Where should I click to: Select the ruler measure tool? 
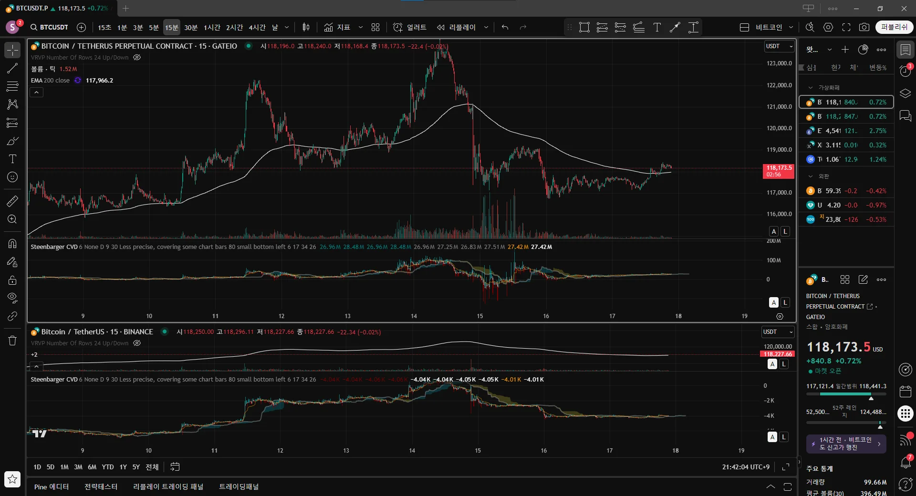tap(12, 201)
